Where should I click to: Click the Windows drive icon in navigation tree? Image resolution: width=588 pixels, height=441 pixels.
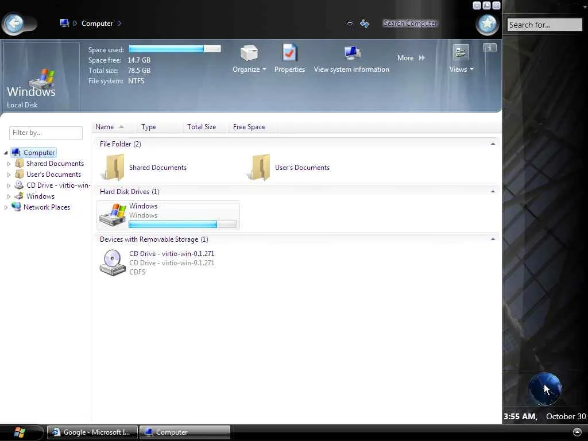pyautogui.click(x=19, y=196)
